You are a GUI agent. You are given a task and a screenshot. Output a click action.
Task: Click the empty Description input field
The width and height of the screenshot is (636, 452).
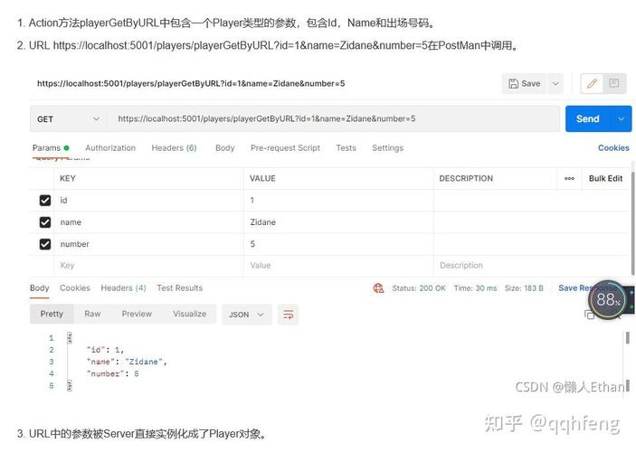[x=531, y=266]
